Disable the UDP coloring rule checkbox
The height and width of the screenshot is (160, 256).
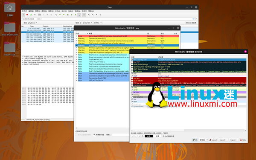click(x=132, y=102)
